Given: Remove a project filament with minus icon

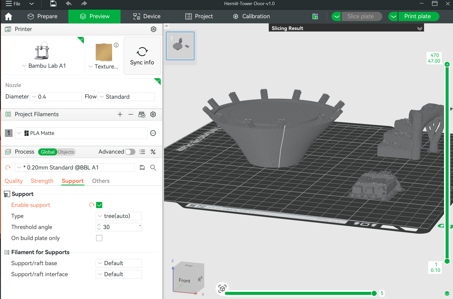Looking at the screenshot, I should [131, 114].
